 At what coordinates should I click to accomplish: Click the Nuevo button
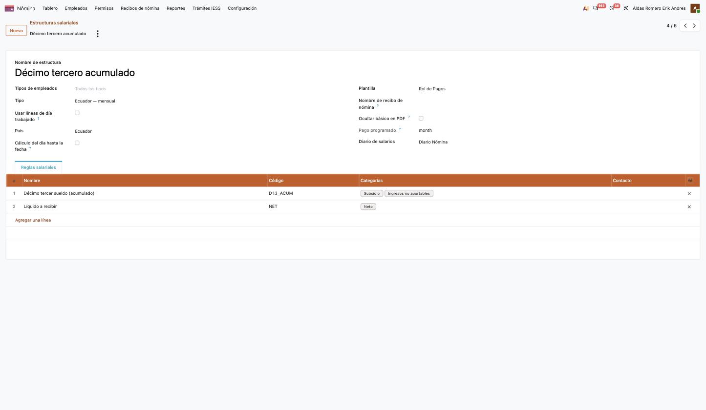pos(16,31)
